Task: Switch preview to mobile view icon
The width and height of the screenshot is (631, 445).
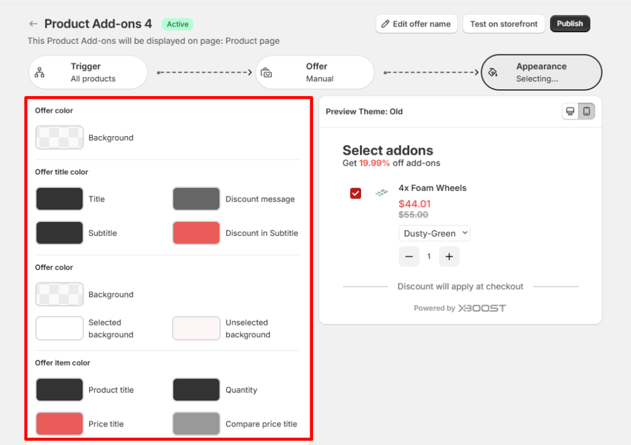Action: 587,112
